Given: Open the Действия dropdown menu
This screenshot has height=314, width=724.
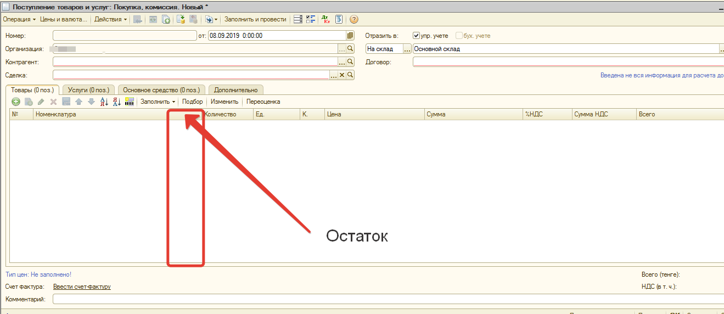Looking at the screenshot, I should [110, 20].
